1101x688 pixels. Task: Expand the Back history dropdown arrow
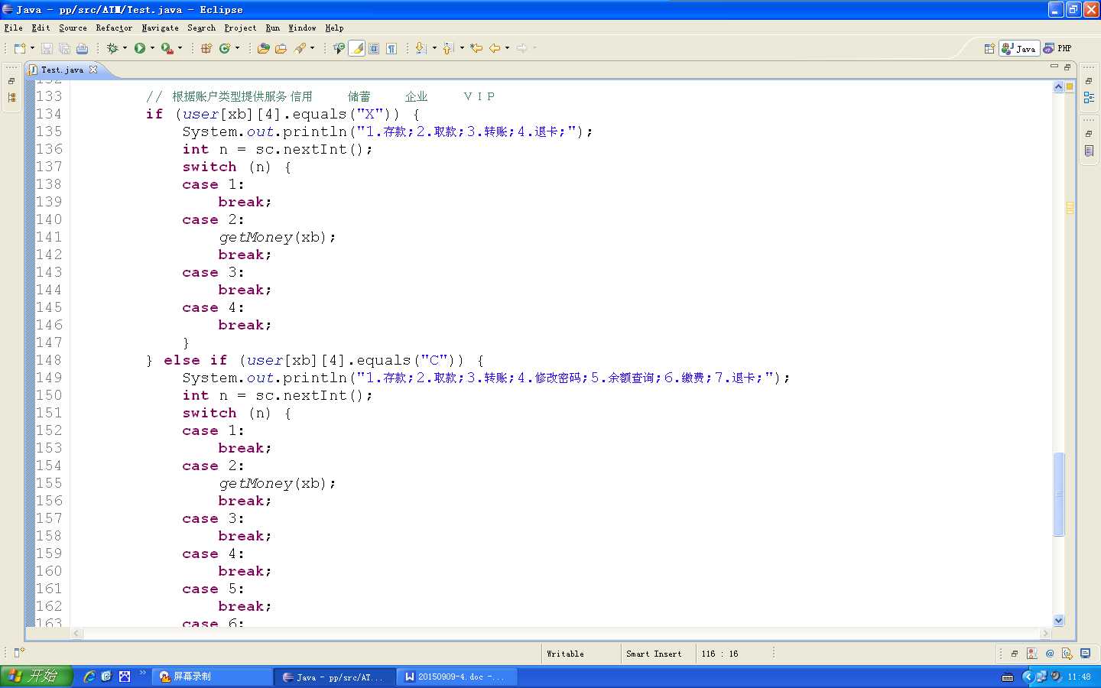pyautogui.click(x=507, y=48)
